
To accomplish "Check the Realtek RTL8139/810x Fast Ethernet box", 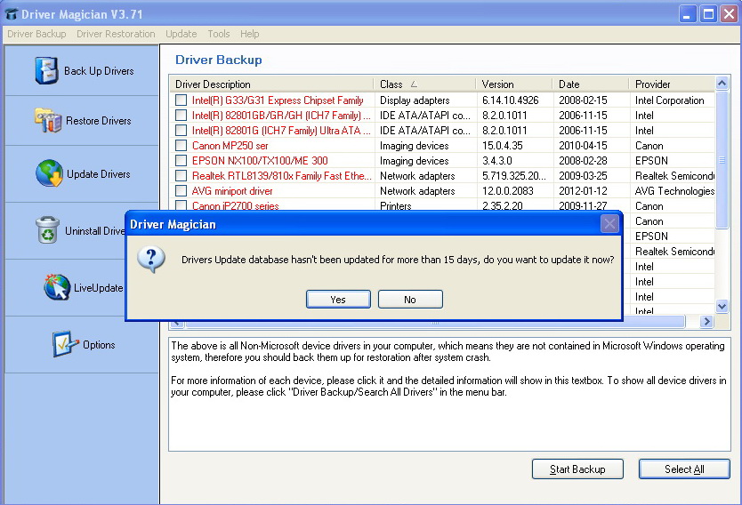I will coord(181,176).
